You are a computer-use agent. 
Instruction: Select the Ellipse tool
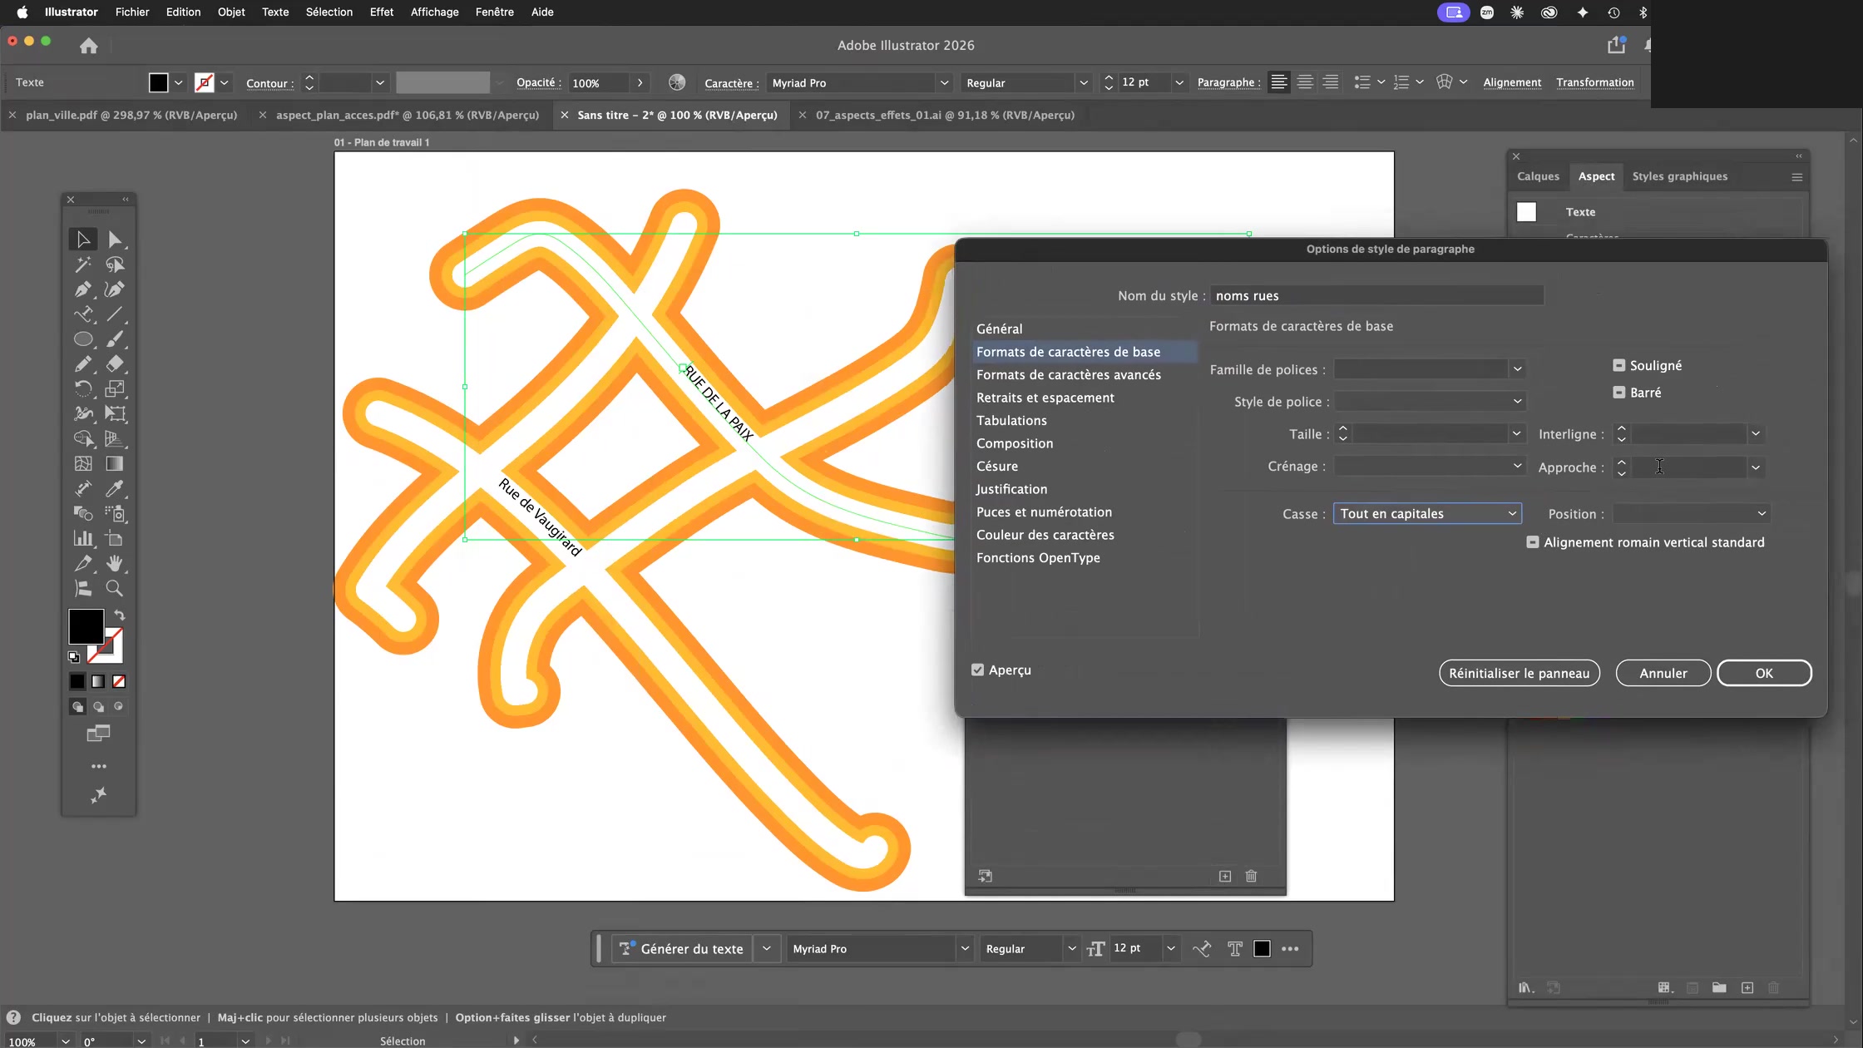click(82, 339)
